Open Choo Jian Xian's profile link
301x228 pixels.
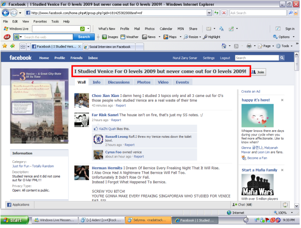(106, 96)
